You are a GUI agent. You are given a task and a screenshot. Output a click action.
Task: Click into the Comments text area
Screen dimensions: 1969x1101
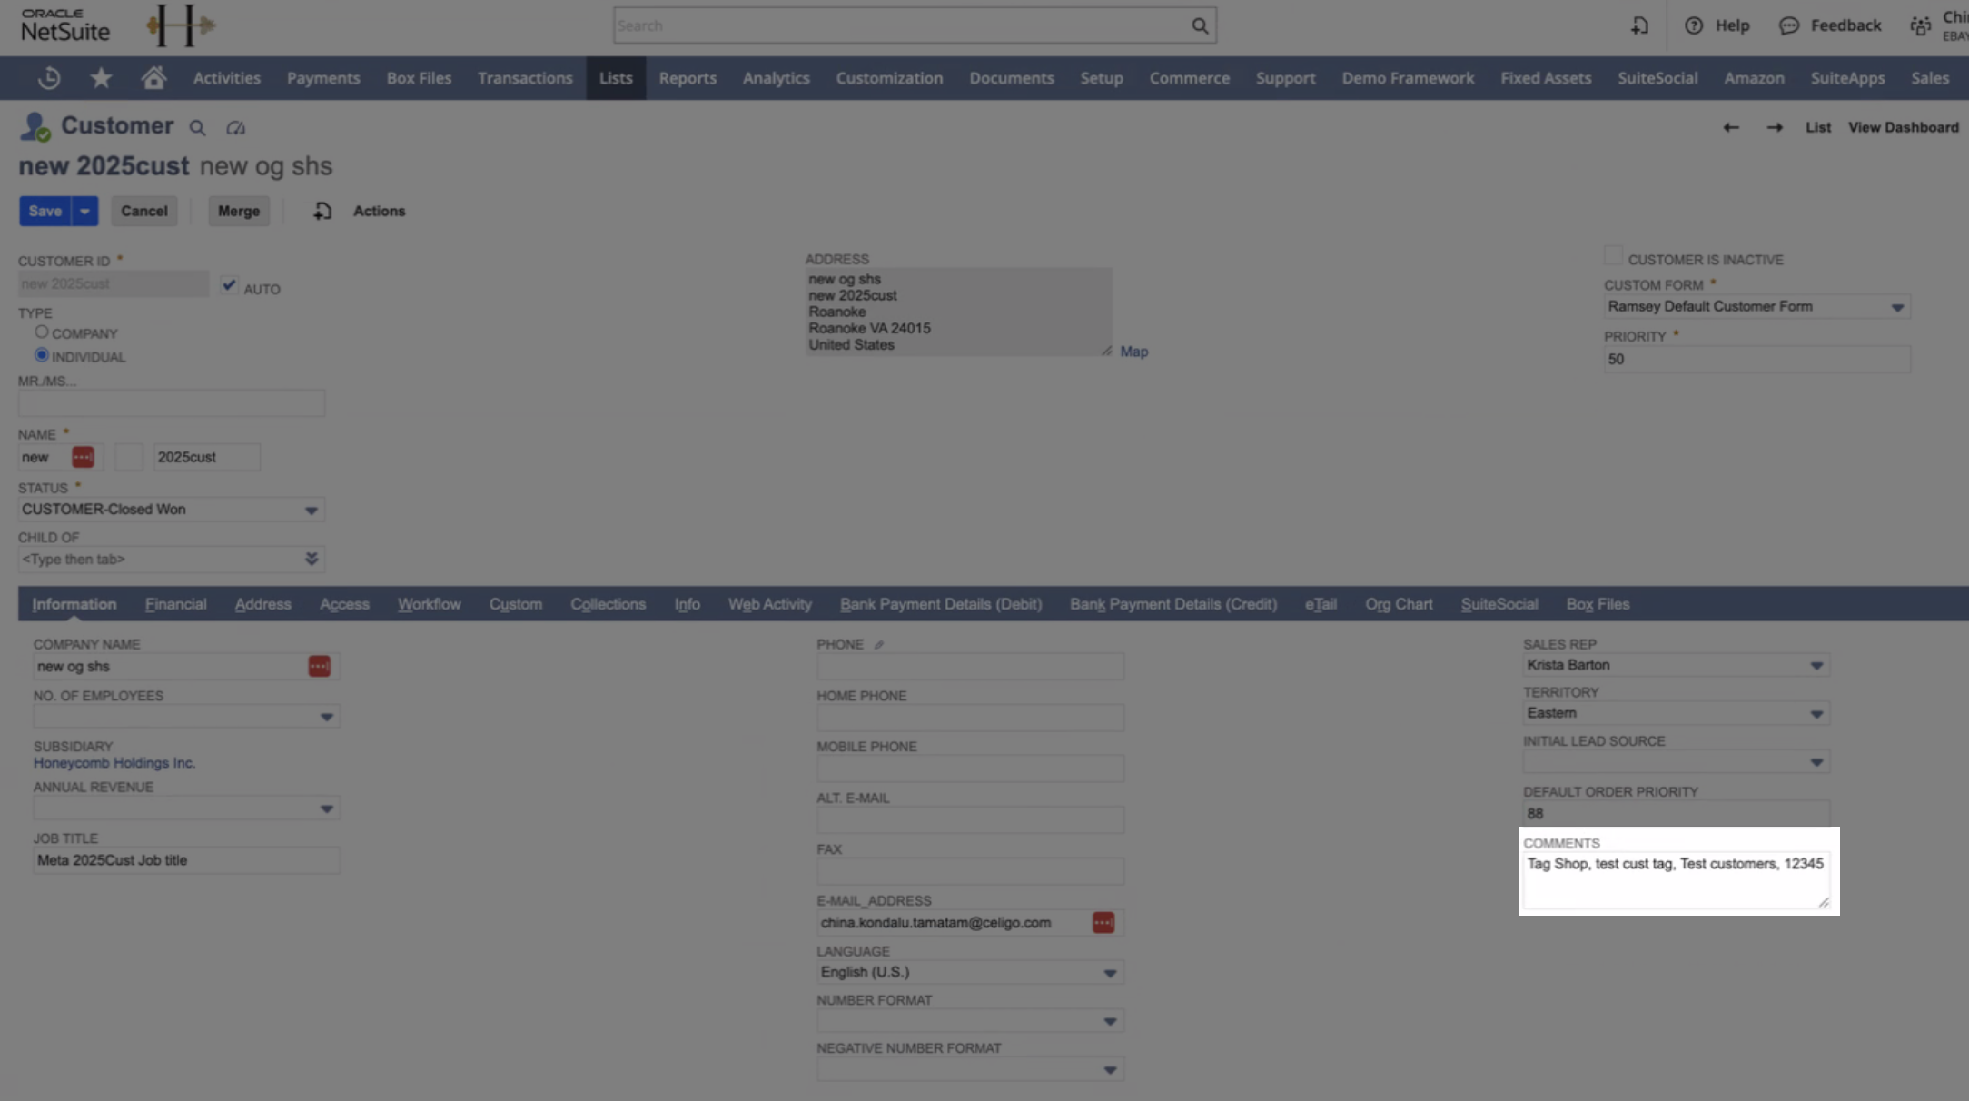click(x=1677, y=880)
